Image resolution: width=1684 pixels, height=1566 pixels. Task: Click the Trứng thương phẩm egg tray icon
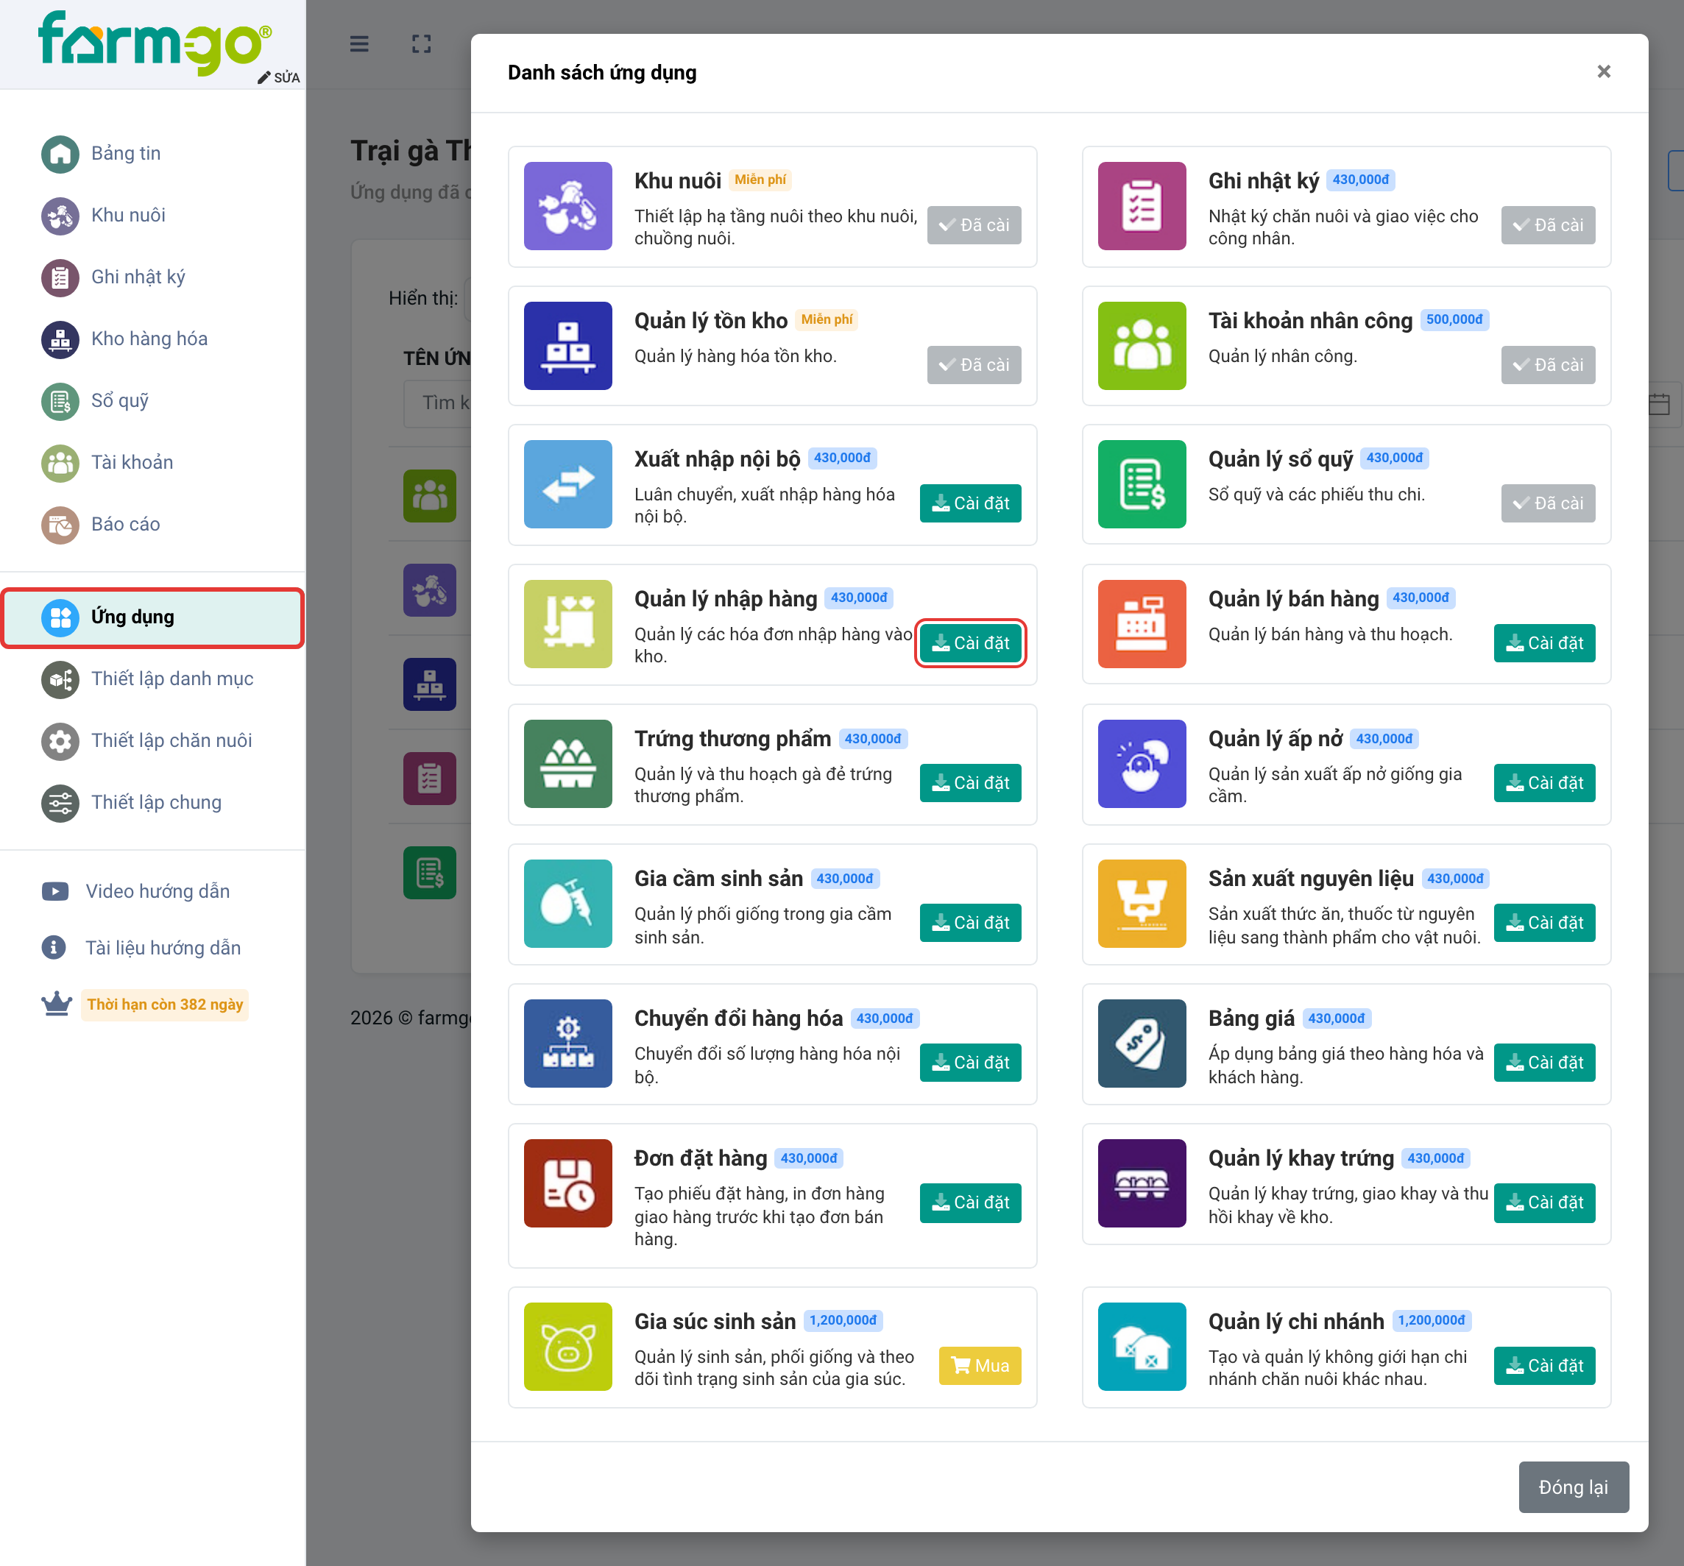click(567, 764)
